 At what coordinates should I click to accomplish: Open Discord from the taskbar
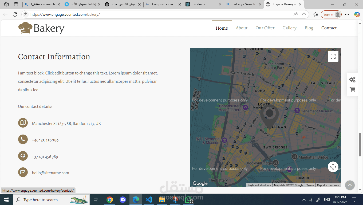(123, 200)
